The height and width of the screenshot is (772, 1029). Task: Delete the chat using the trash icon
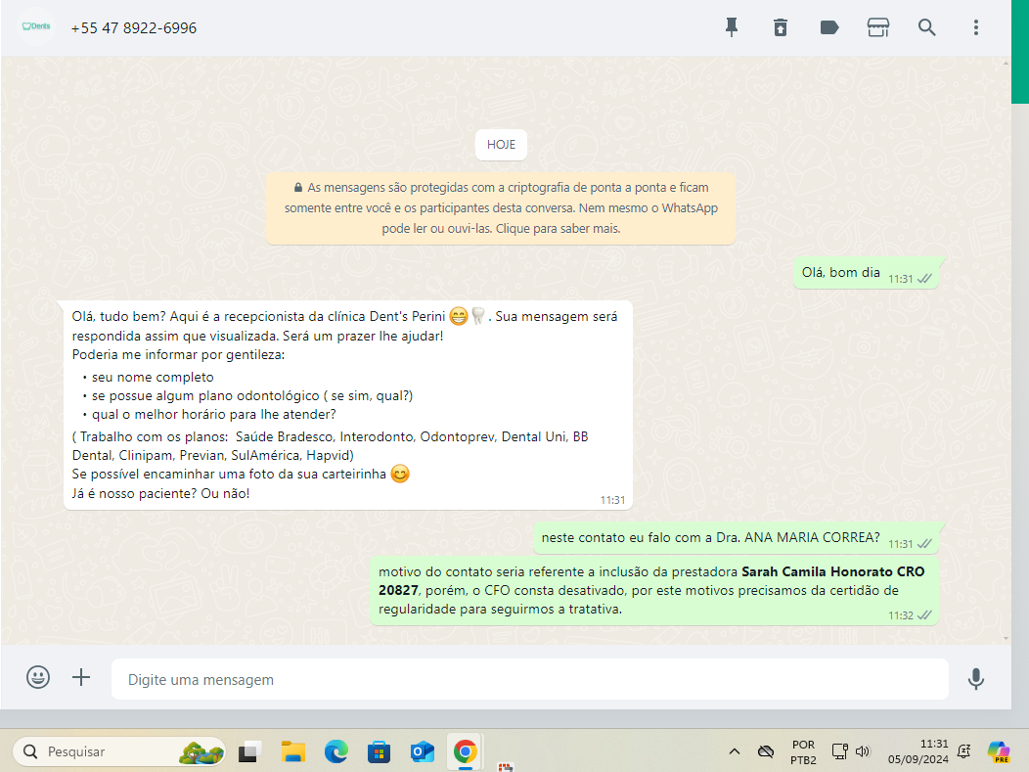(x=781, y=27)
